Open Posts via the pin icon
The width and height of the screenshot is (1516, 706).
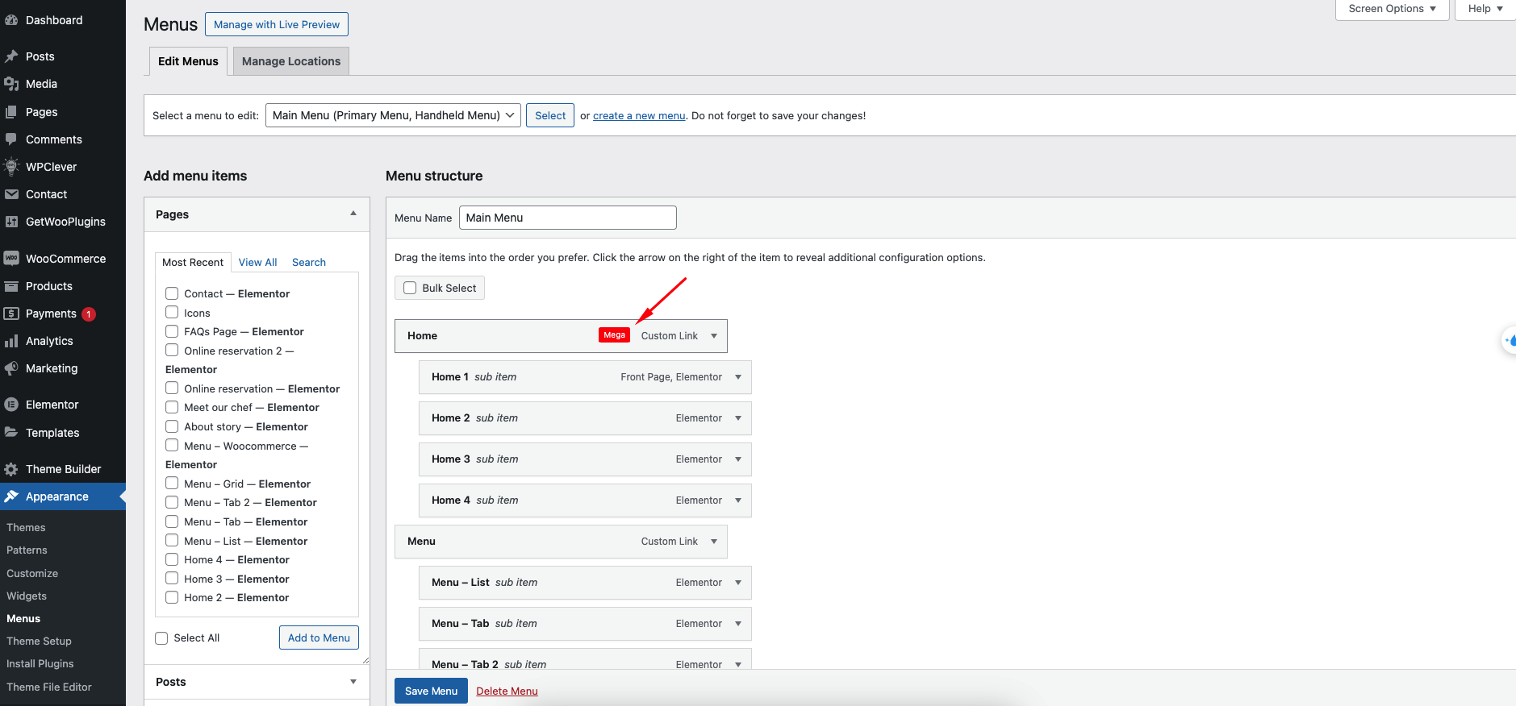11,56
